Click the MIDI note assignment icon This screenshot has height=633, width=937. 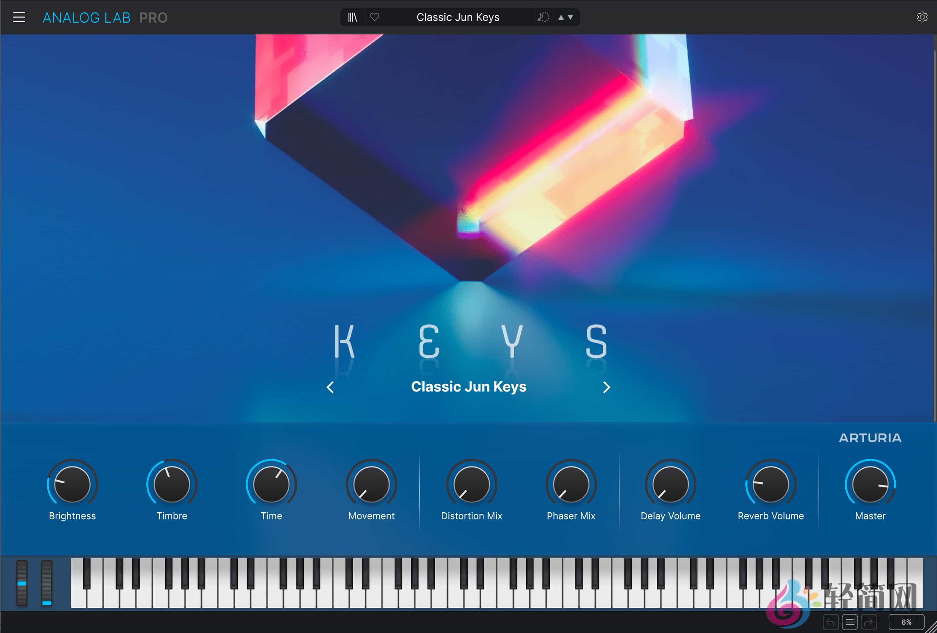click(x=543, y=17)
